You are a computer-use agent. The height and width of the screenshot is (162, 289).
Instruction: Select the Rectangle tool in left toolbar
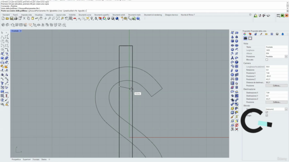coord(6,45)
